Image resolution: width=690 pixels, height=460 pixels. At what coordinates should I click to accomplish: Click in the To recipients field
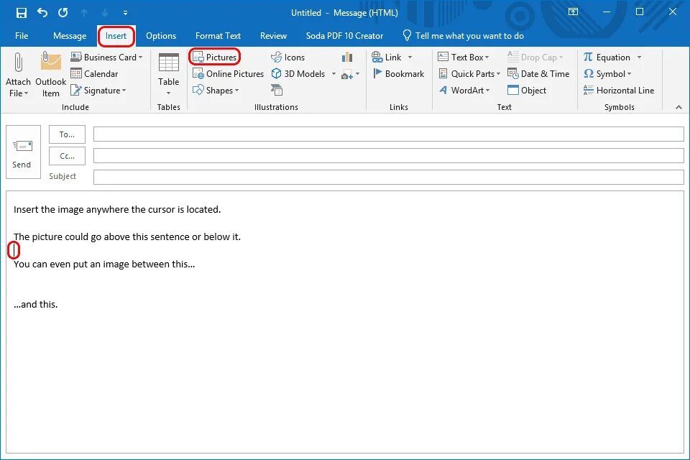389,134
